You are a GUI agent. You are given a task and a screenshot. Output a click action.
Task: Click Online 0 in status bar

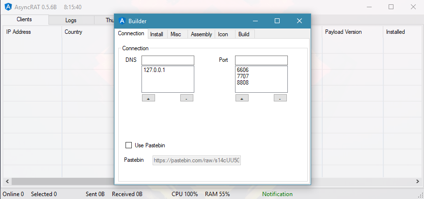coord(13,194)
